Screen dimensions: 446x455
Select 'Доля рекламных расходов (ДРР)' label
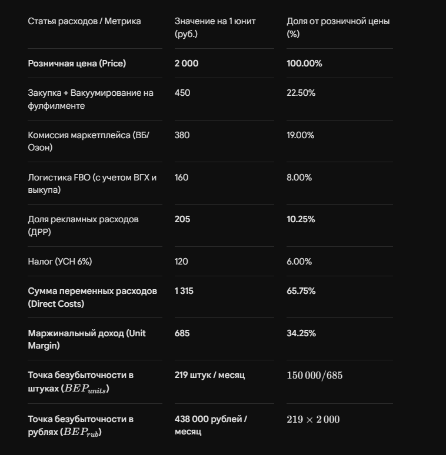tap(83, 226)
